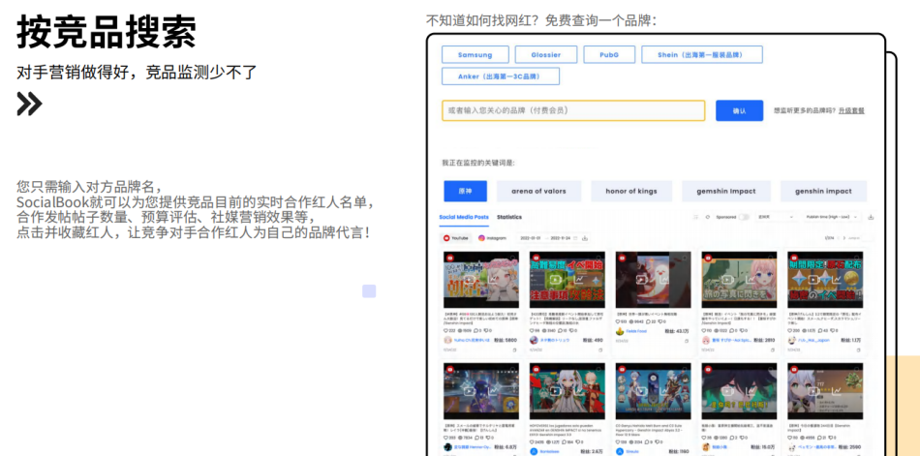Image resolution: width=920 pixels, height=456 pixels.
Task: Toggle the Sponsored switch
Action: pyautogui.click(x=744, y=217)
